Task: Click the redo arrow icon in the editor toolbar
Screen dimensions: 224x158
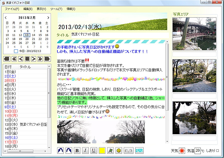Action: pyautogui.click(x=69, y=150)
